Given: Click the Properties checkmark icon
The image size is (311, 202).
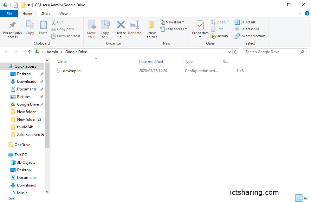Looking at the screenshot, I should (x=200, y=25).
